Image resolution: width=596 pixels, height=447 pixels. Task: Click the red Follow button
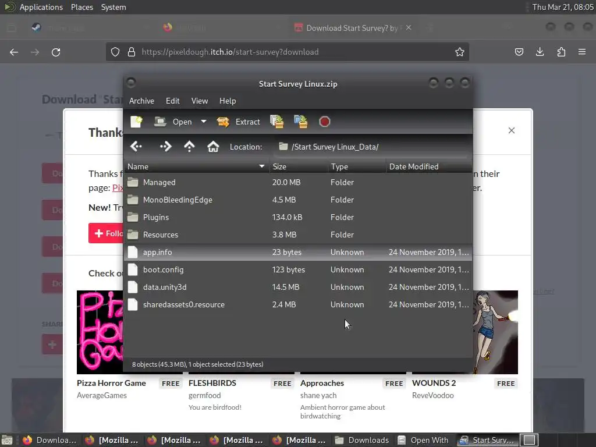106,233
